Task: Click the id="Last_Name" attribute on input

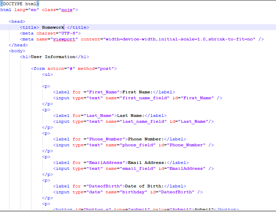Action: click(x=189, y=121)
